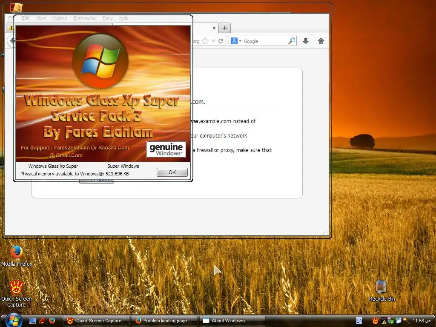Switch to Problem loading page taskbar button
This screenshot has width=436, height=327.
(164, 321)
